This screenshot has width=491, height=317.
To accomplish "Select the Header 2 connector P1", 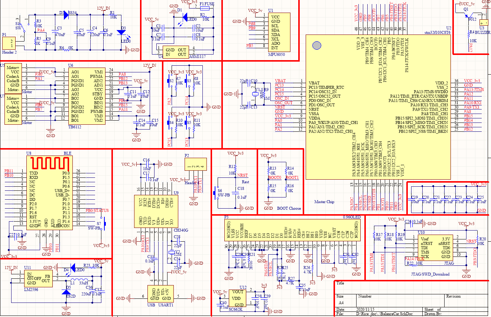I will (x=10, y=43).
